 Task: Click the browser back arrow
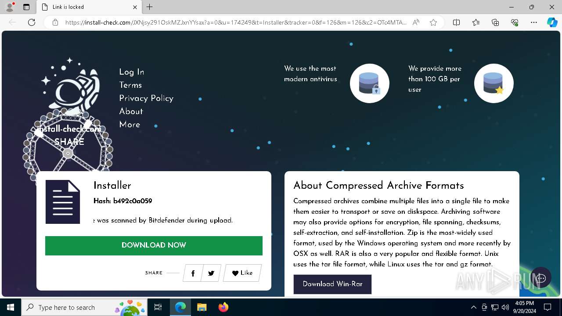[12, 22]
